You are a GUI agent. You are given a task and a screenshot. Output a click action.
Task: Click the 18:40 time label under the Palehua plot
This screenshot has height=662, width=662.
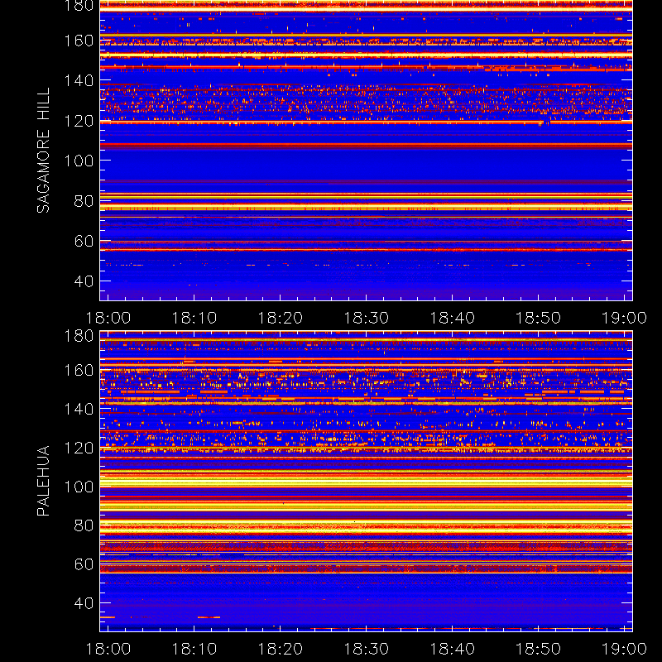(x=452, y=649)
